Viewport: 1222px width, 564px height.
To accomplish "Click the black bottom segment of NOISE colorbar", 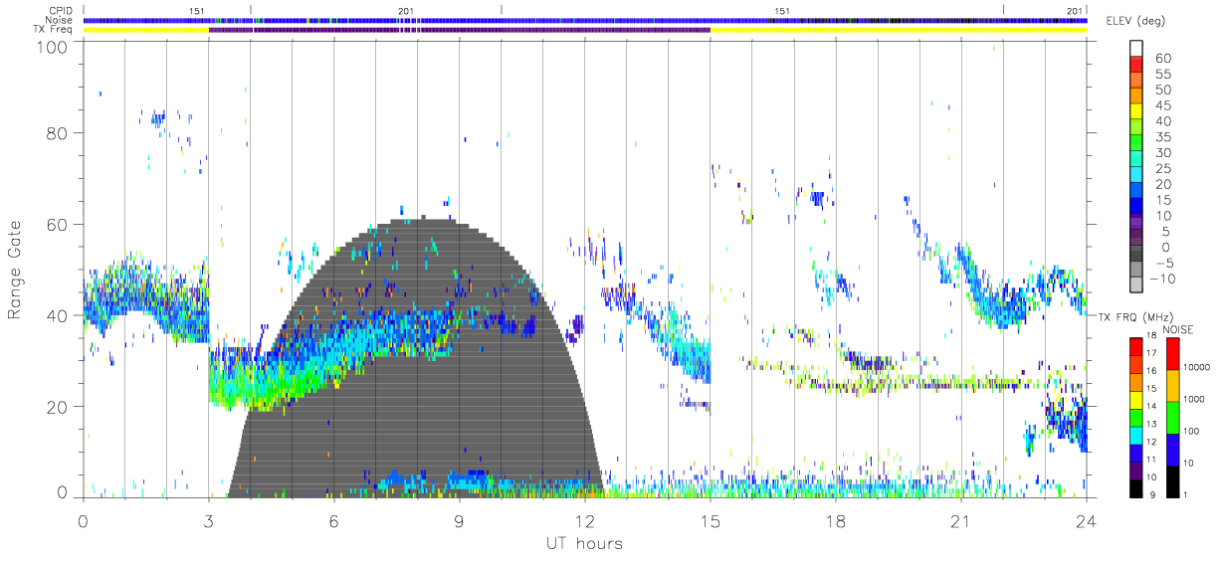I will [1173, 480].
